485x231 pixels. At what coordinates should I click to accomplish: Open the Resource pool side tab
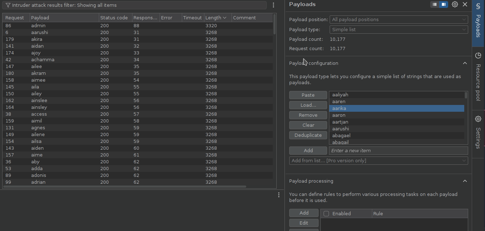(478, 77)
